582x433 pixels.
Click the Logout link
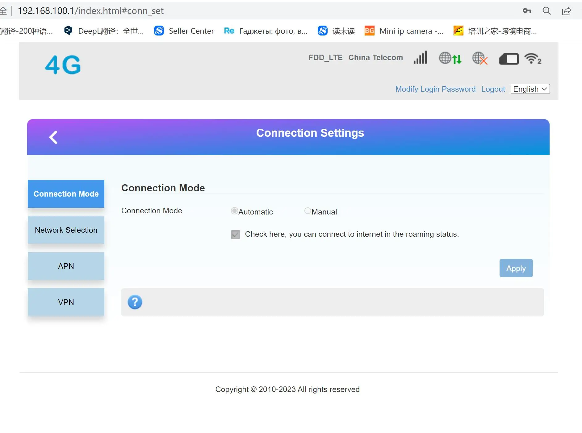(x=493, y=89)
